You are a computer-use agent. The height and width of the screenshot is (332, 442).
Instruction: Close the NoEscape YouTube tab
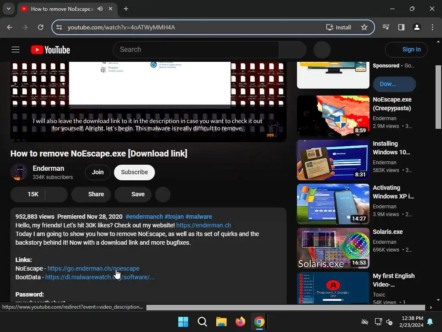(x=110, y=9)
